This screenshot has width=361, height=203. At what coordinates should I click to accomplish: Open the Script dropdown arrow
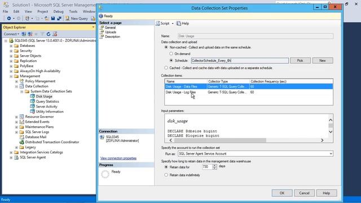tap(173, 24)
